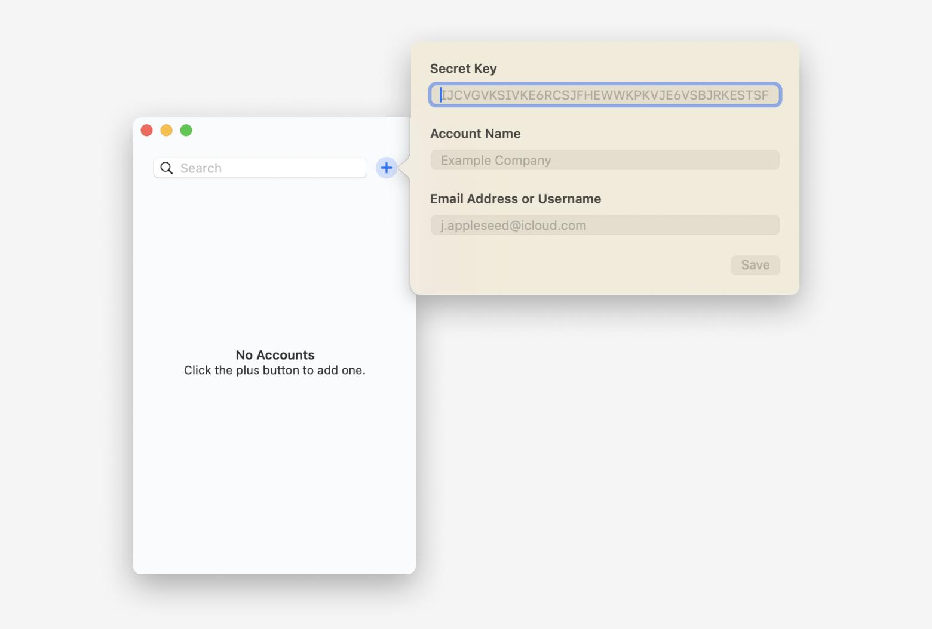Minimize the window using the yellow button
Screen dimensions: 932x629
(x=167, y=130)
